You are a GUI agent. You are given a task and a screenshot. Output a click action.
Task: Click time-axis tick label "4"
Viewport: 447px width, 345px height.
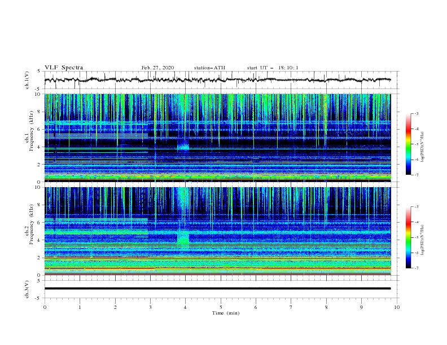coord(186,307)
